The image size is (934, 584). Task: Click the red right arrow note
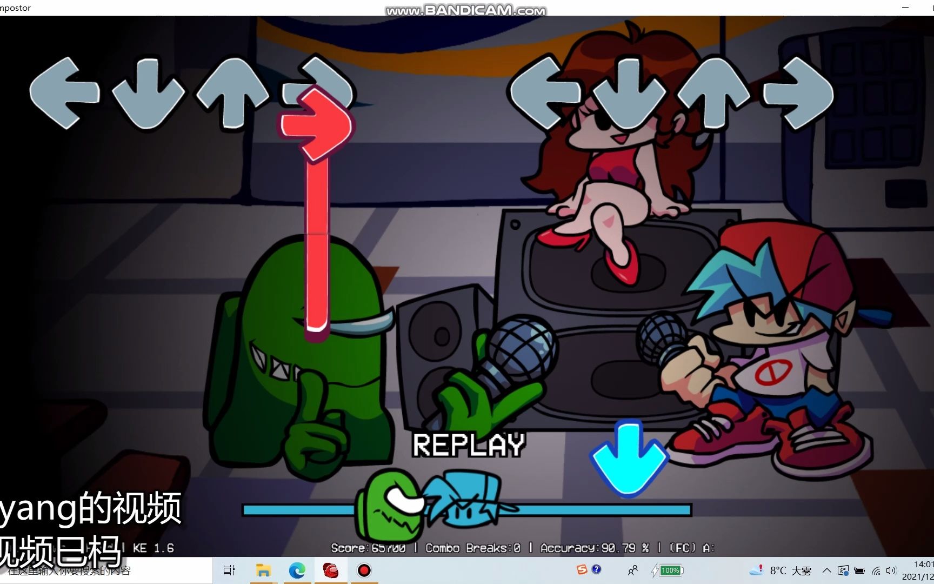(x=316, y=125)
